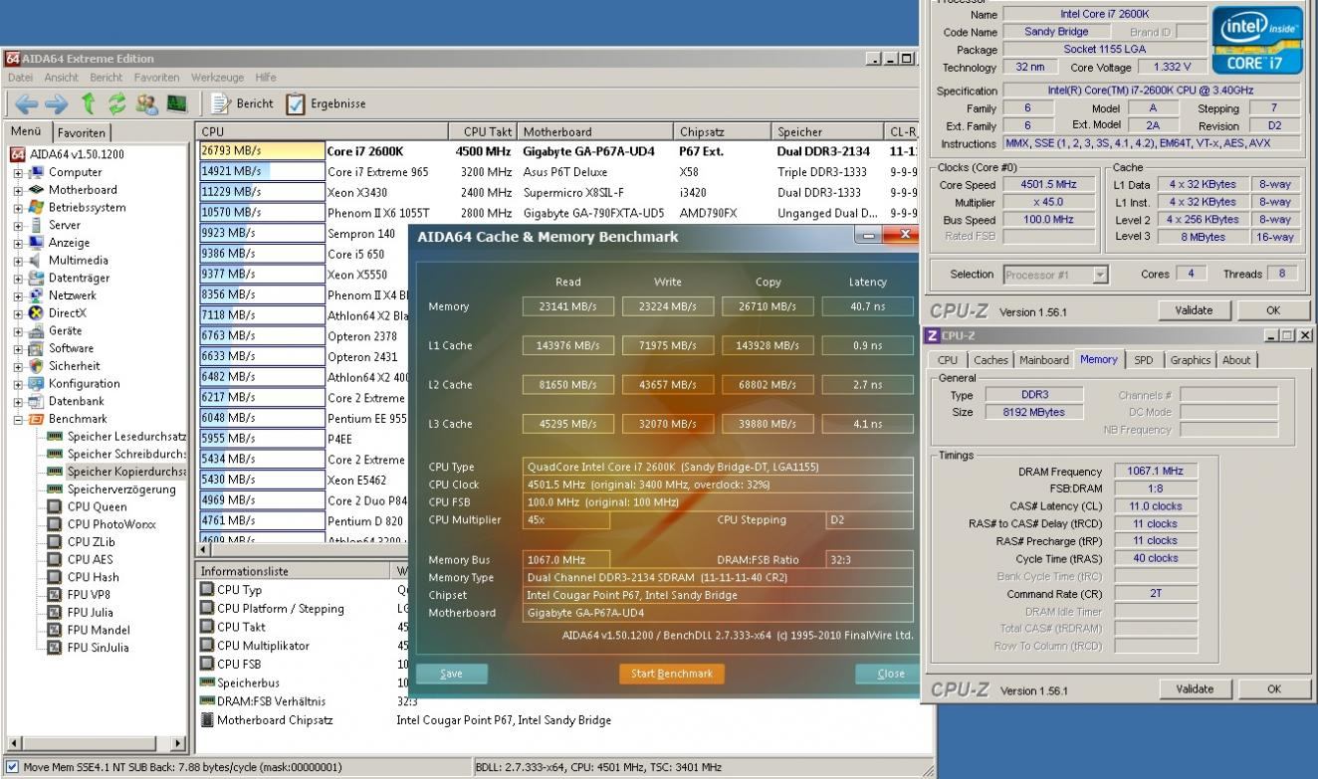Select the CPU PhotoWorxx benchmark
1318x779 pixels.
click(x=102, y=524)
